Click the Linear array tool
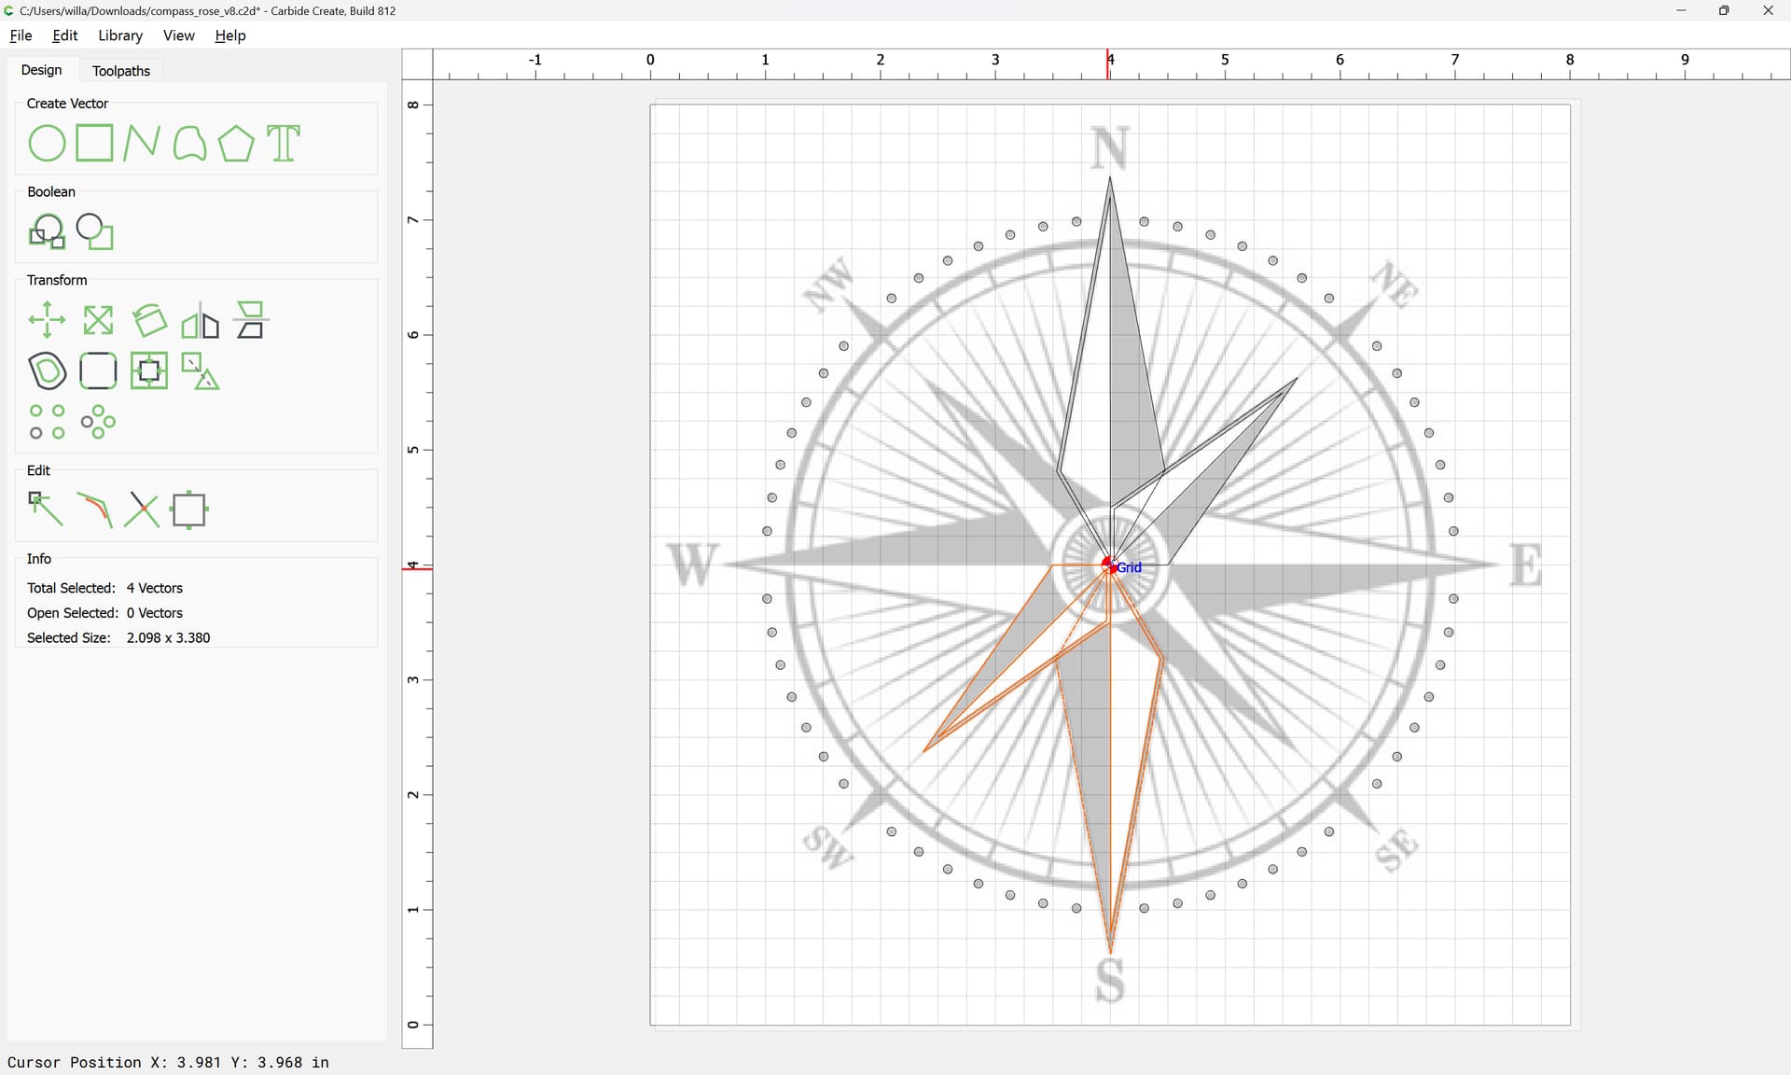 pyautogui.click(x=47, y=422)
